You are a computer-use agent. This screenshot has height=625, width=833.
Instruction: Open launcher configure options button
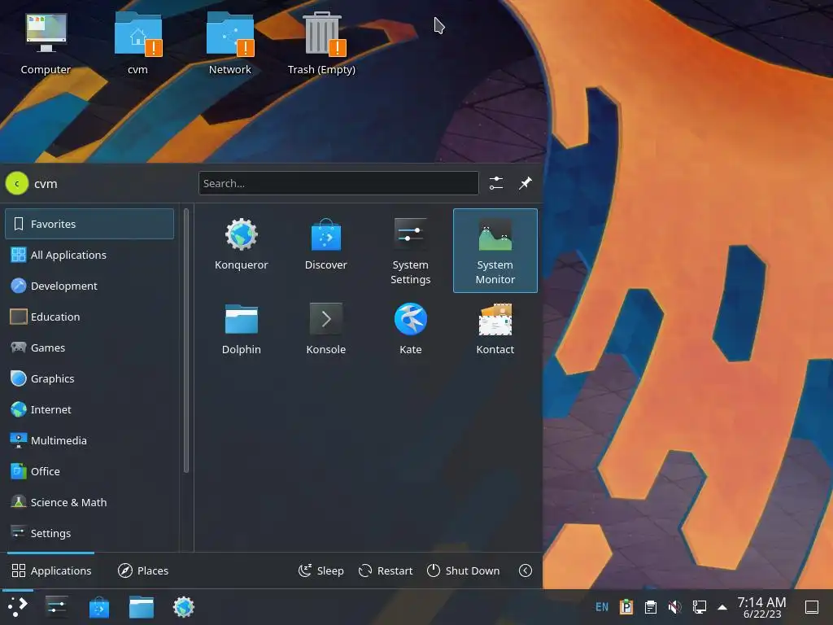496,183
